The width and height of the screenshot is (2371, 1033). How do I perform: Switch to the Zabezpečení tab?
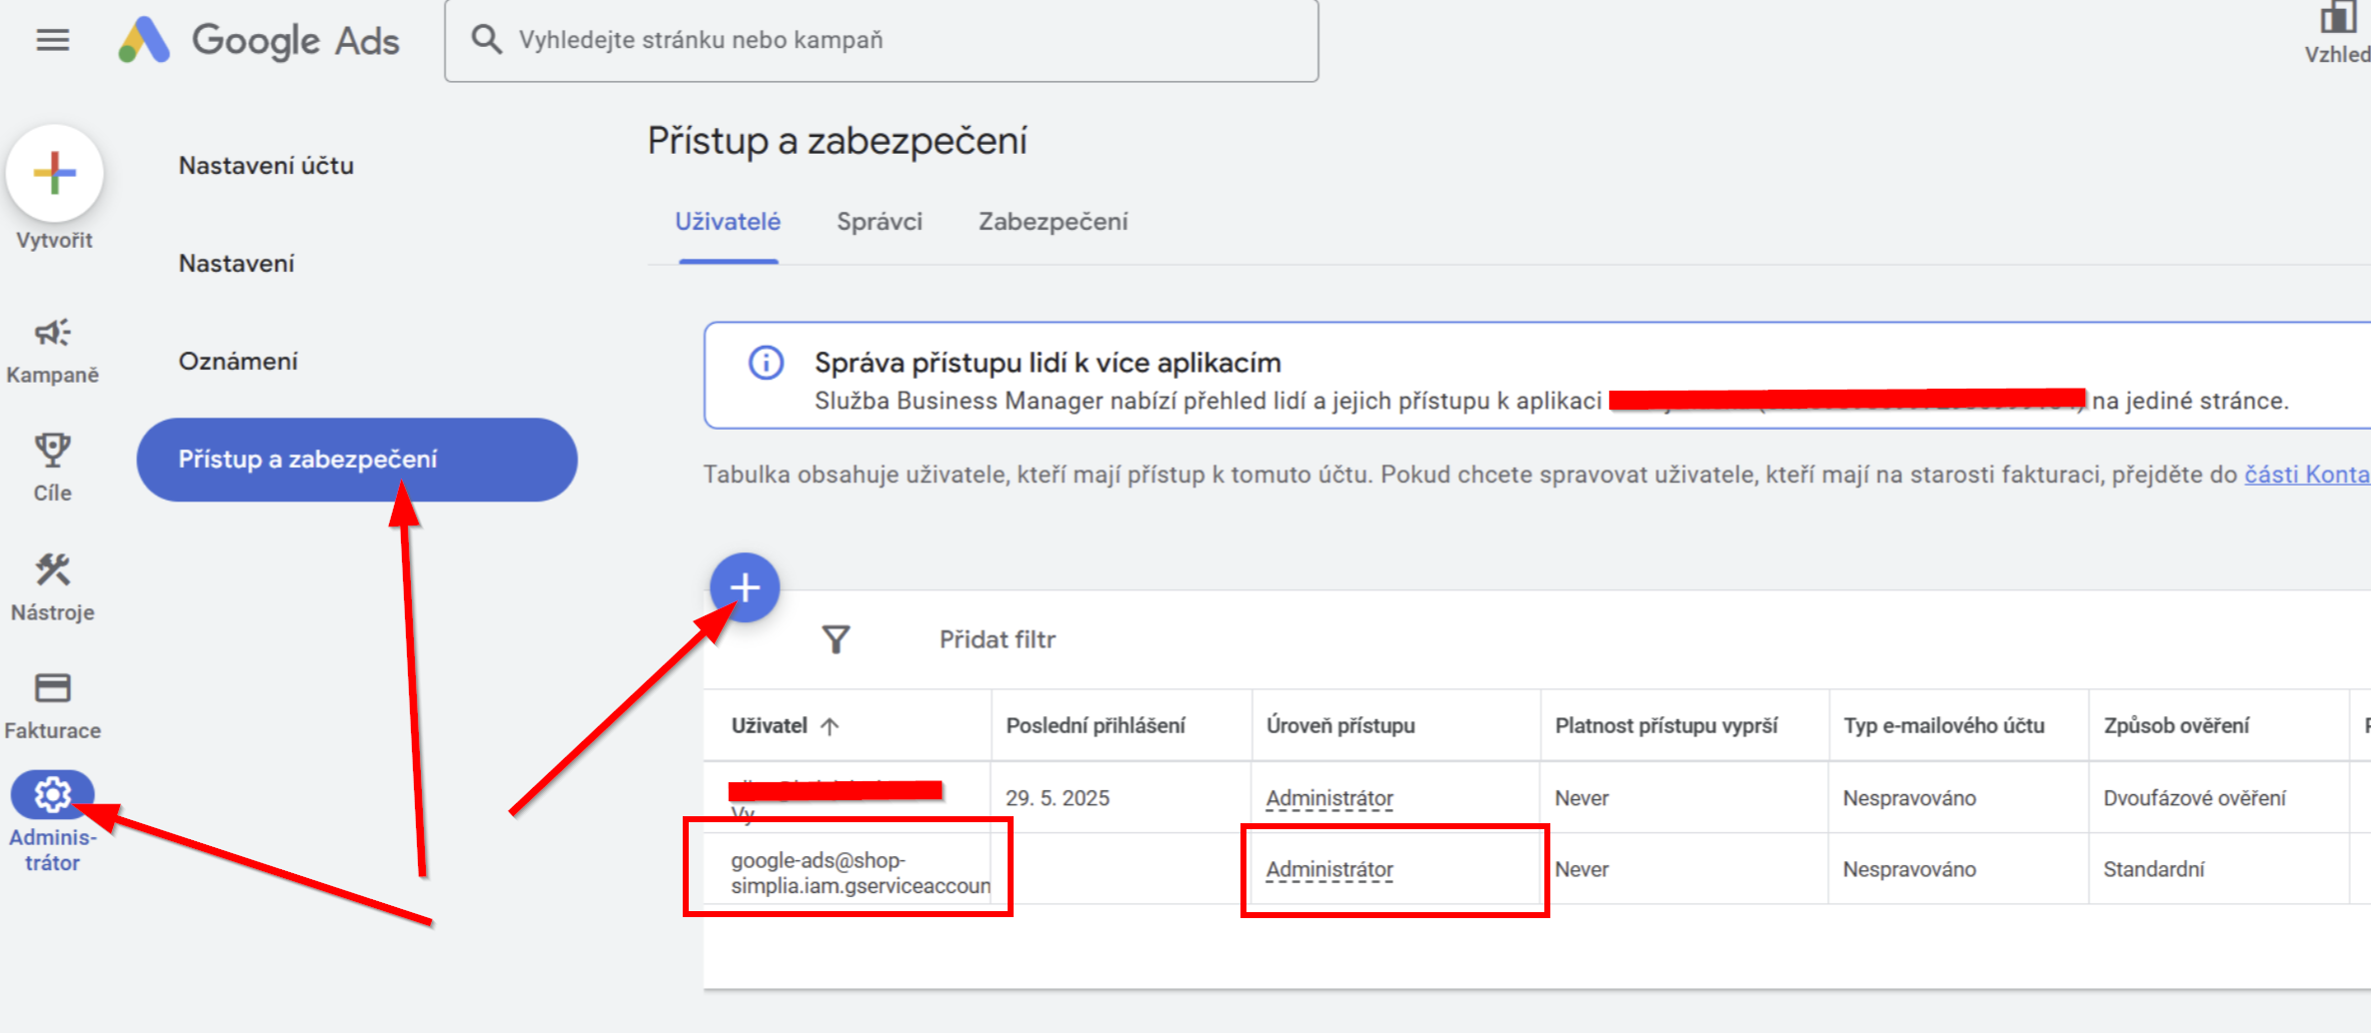point(1053,222)
